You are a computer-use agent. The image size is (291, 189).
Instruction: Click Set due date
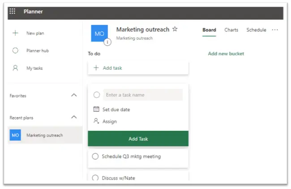[x=116, y=109]
